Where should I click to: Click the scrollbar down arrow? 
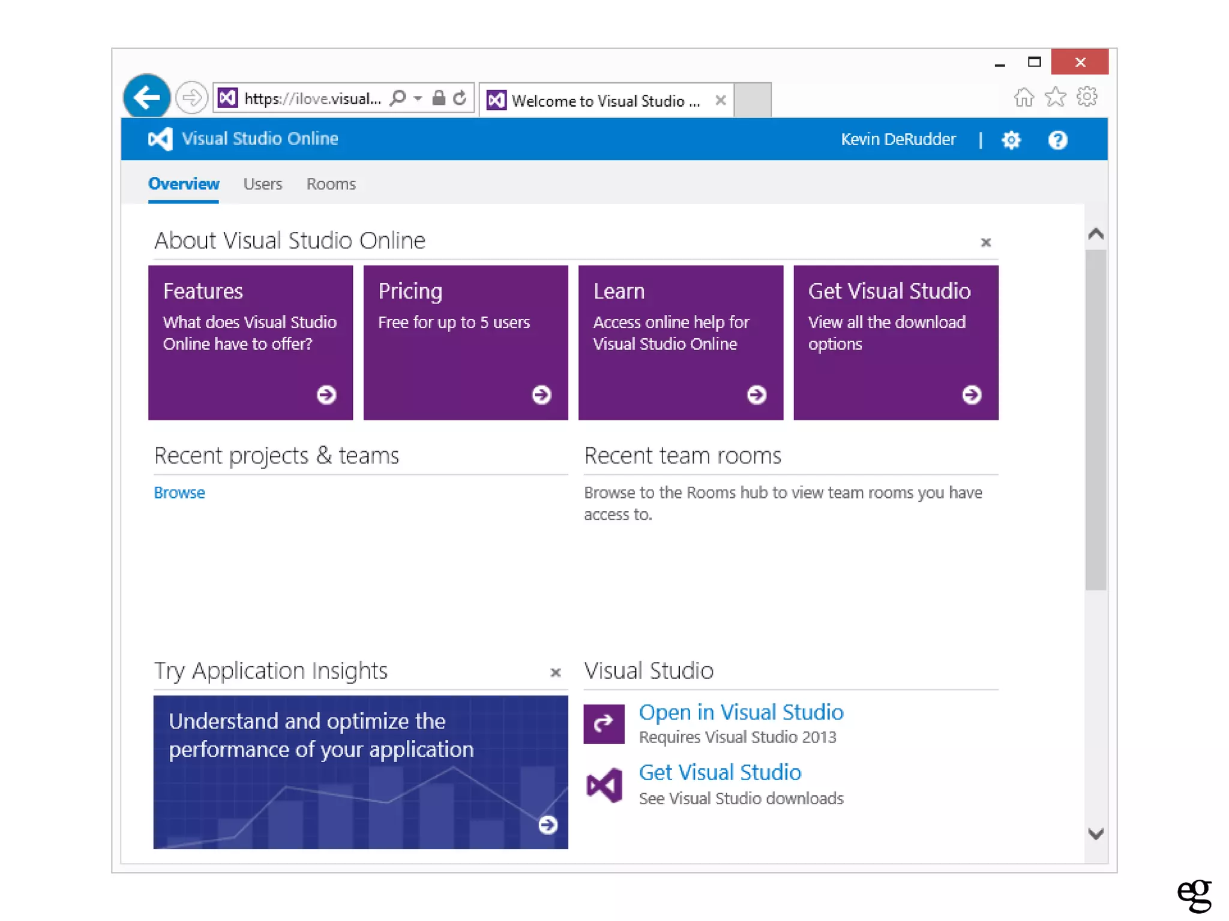tap(1095, 833)
